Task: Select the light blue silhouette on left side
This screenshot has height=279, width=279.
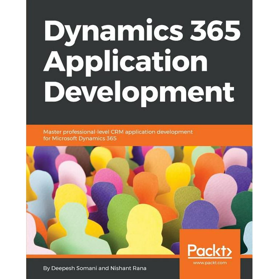Action: pyautogui.click(x=39, y=189)
